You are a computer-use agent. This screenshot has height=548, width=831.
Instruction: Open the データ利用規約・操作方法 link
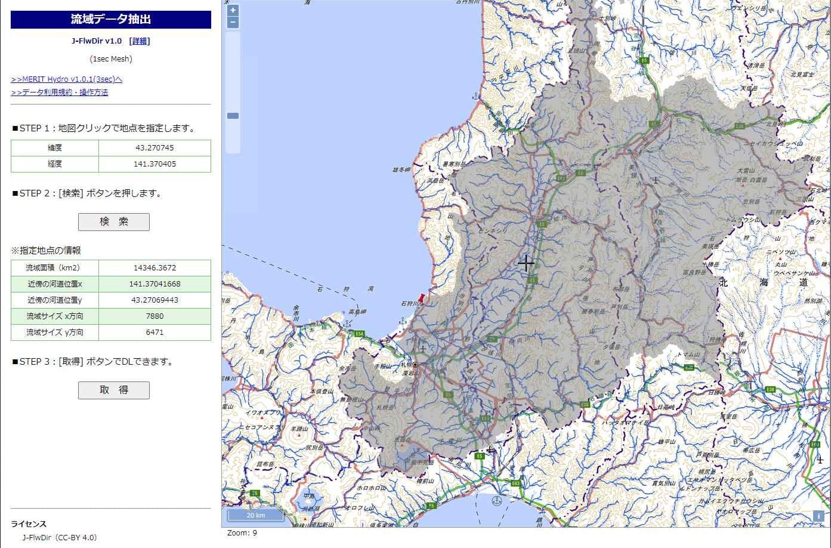[60, 93]
